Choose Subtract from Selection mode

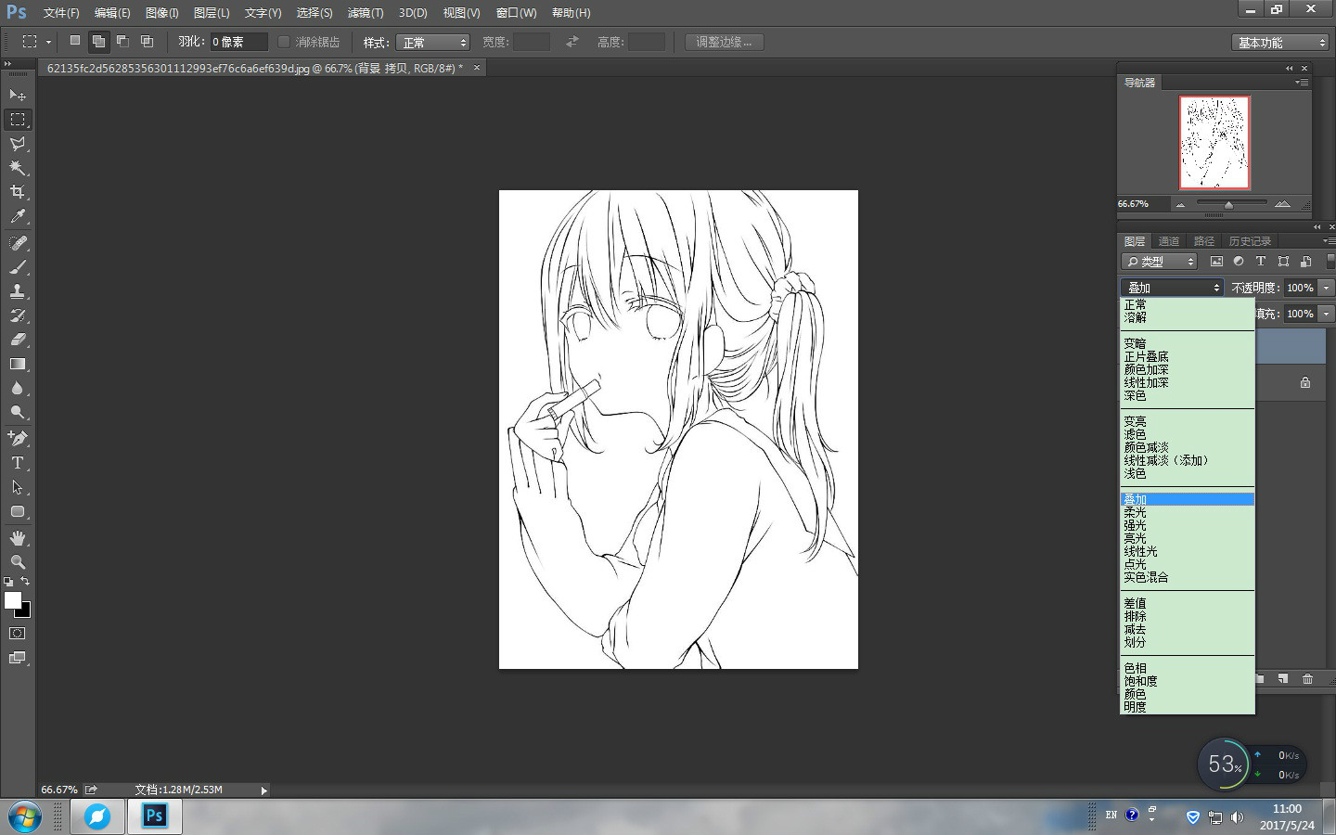pos(122,41)
